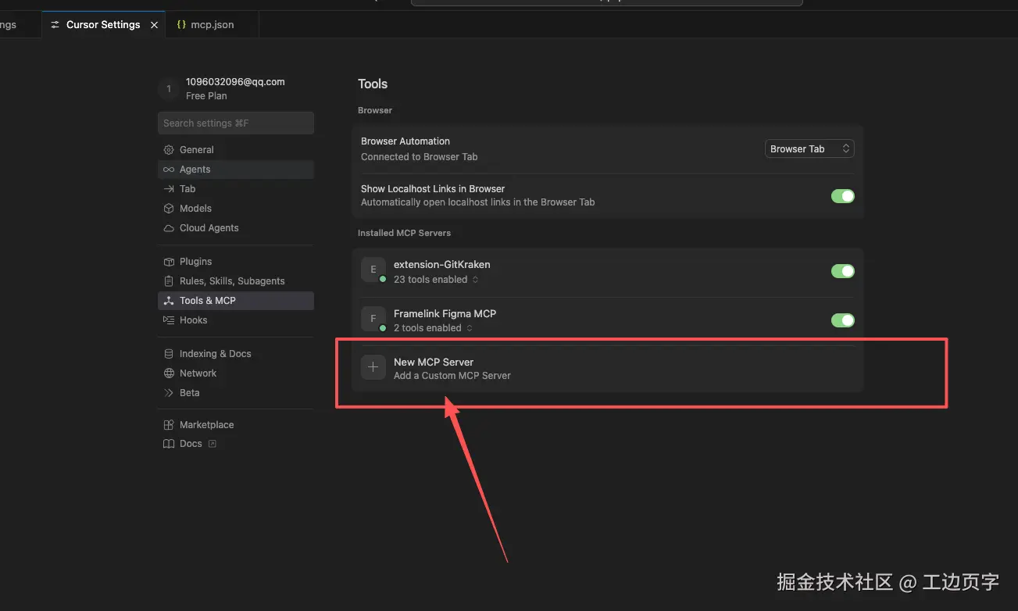Expand the 2 tools enabled list
The height and width of the screenshot is (611, 1018).
coord(433,328)
